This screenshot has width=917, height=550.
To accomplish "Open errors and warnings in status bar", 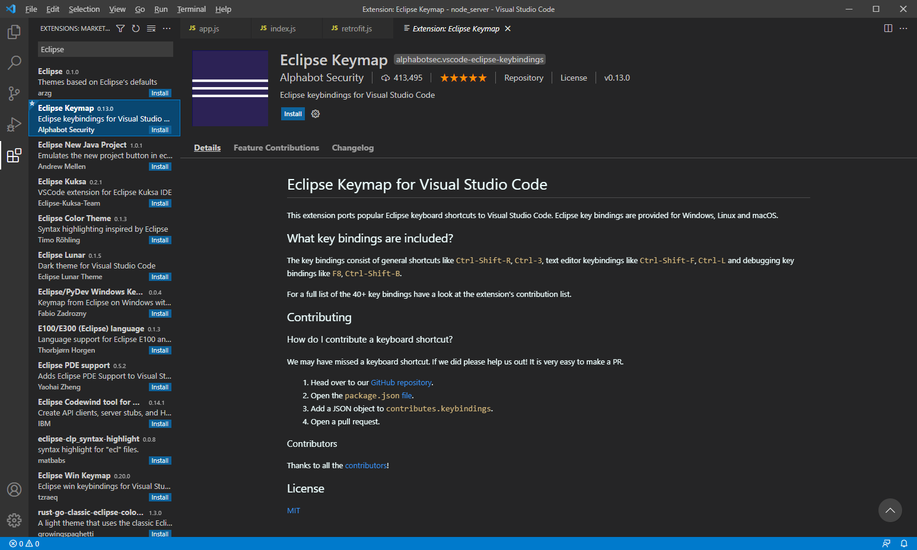I will point(24,543).
